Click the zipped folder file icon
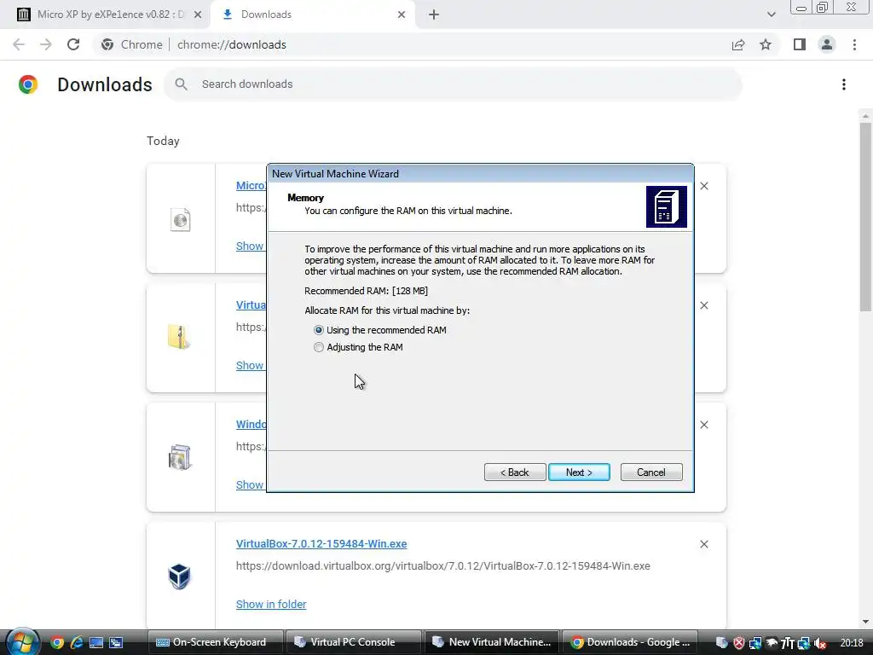Image resolution: width=873 pixels, height=655 pixels. click(179, 338)
